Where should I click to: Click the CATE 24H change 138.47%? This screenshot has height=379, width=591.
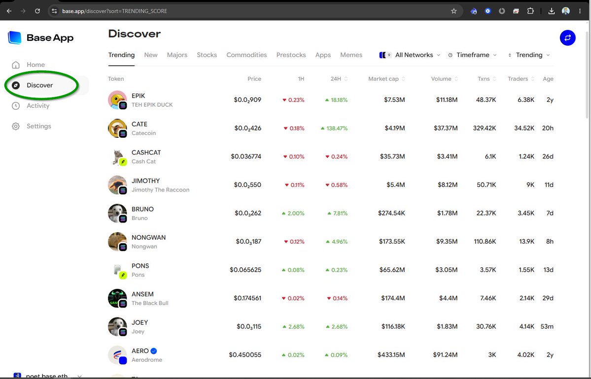click(x=334, y=128)
